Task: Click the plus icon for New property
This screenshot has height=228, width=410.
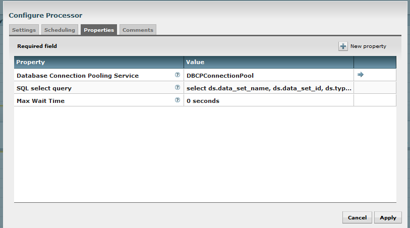Action: 343,46
